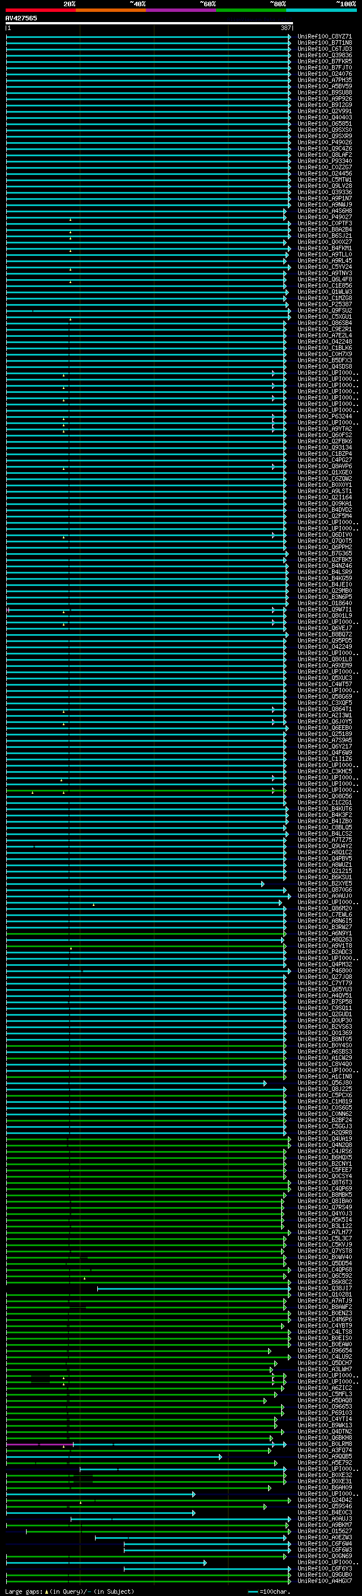This screenshot has height=1596, width=362.
Task: Click the green ~80% identity legend segment
Action: (x=251, y=11)
